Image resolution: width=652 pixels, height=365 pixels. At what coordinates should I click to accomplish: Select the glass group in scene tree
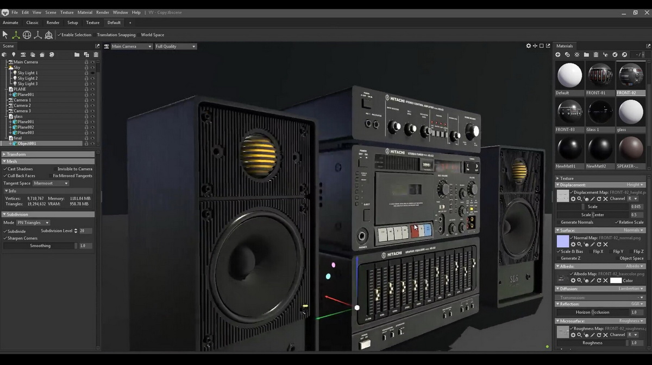click(18, 116)
